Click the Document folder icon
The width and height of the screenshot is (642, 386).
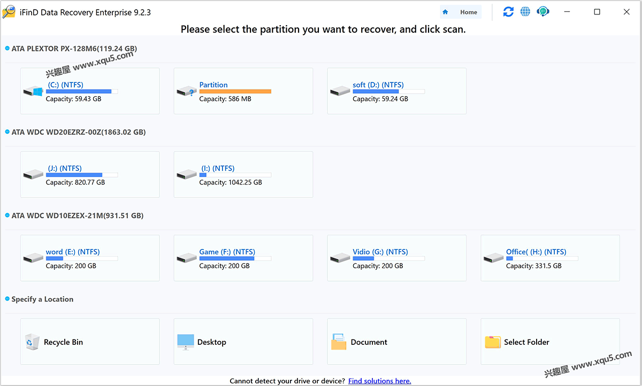[x=339, y=342]
